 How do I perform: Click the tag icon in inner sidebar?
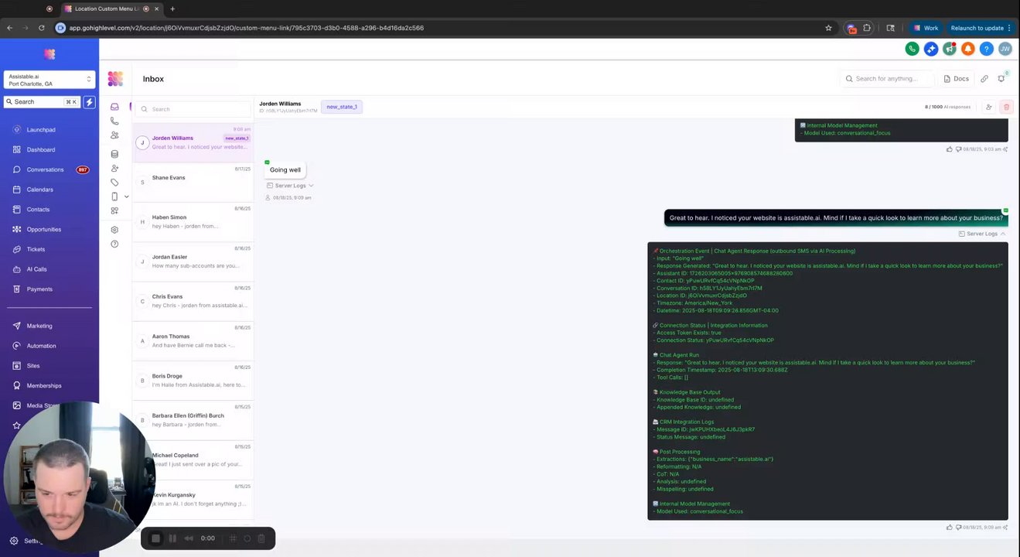[114, 183]
